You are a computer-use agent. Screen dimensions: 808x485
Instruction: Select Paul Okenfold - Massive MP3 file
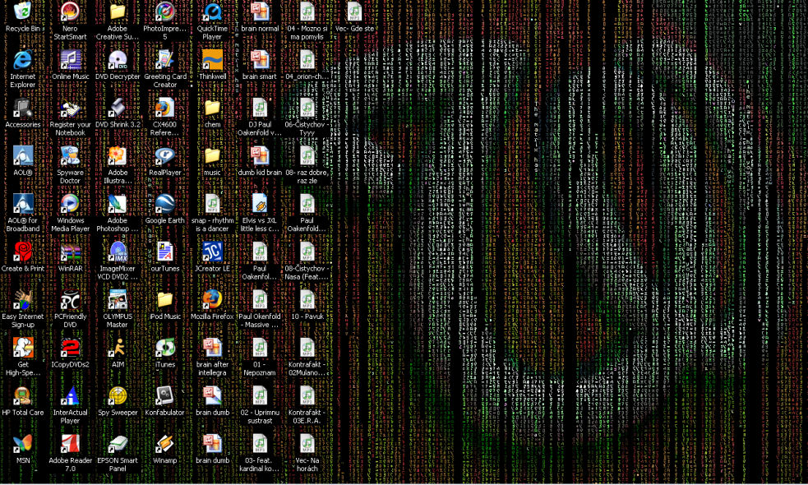coord(260,299)
